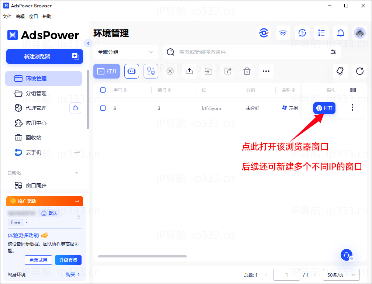Open the row more-actions vertical dots
372x284 pixels.
coord(352,108)
